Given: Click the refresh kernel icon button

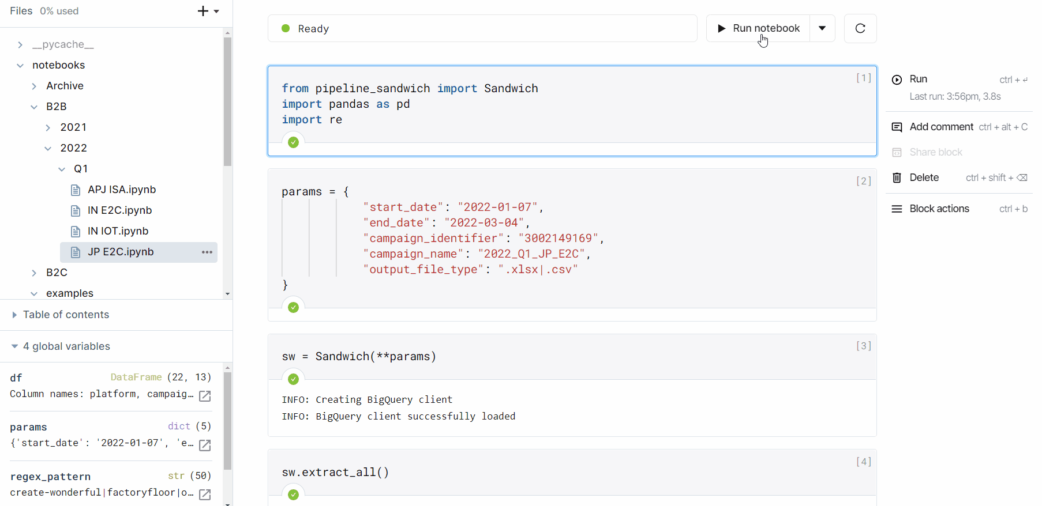Looking at the screenshot, I should point(860,28).
